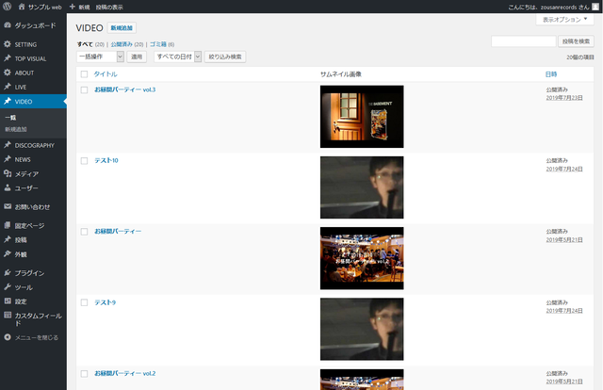Click the 絞り込み検索 filter button
The image size is (603, 390).
click(225, 57)
